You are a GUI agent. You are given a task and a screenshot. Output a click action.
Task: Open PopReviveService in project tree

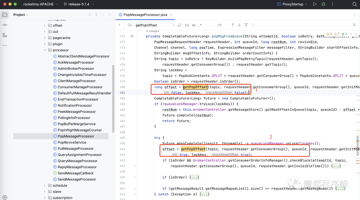(72, 142)
